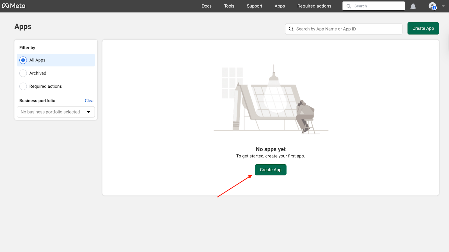Viewport: 449px width, 252px height.
Task: Click the Business portfolio label
Action: click(37, 101)
